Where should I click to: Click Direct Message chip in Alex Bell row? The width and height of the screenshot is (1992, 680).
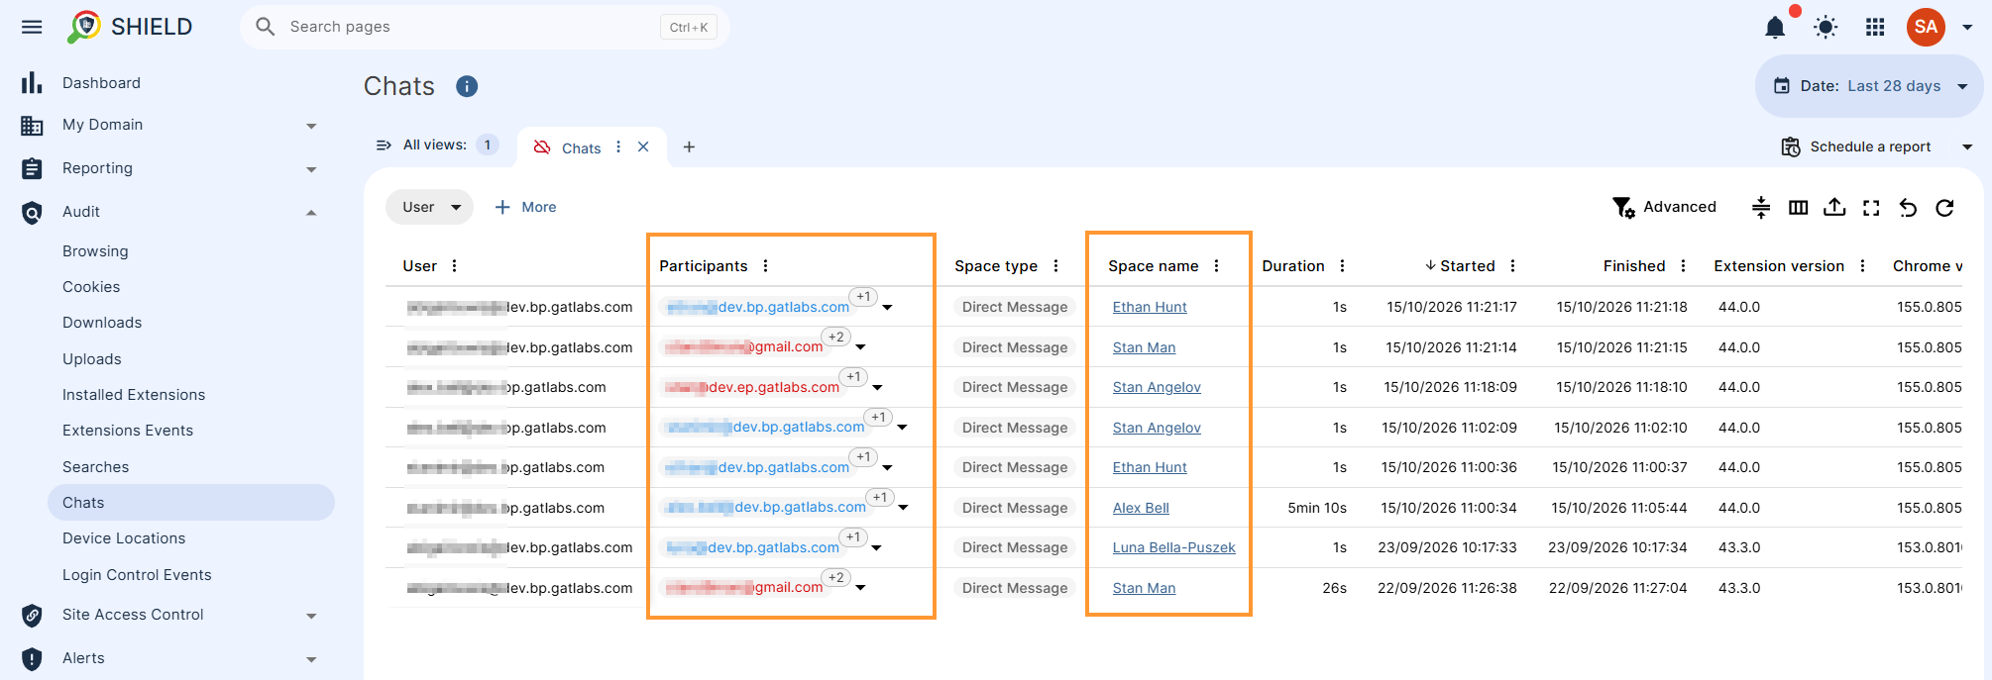[x=1015, y=508]
